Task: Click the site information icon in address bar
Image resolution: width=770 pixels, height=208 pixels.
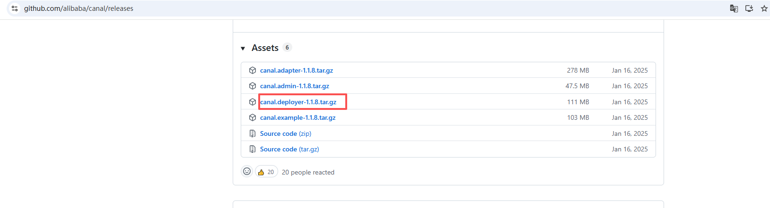Action: (15, 8)
